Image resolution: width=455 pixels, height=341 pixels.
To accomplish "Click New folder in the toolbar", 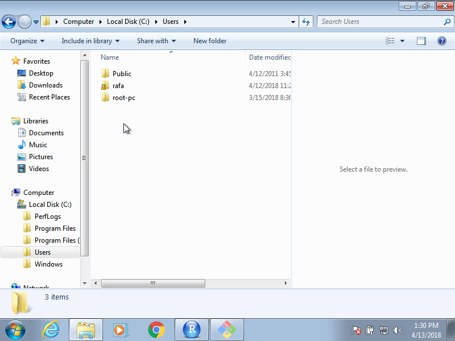I will coord(210,41).
